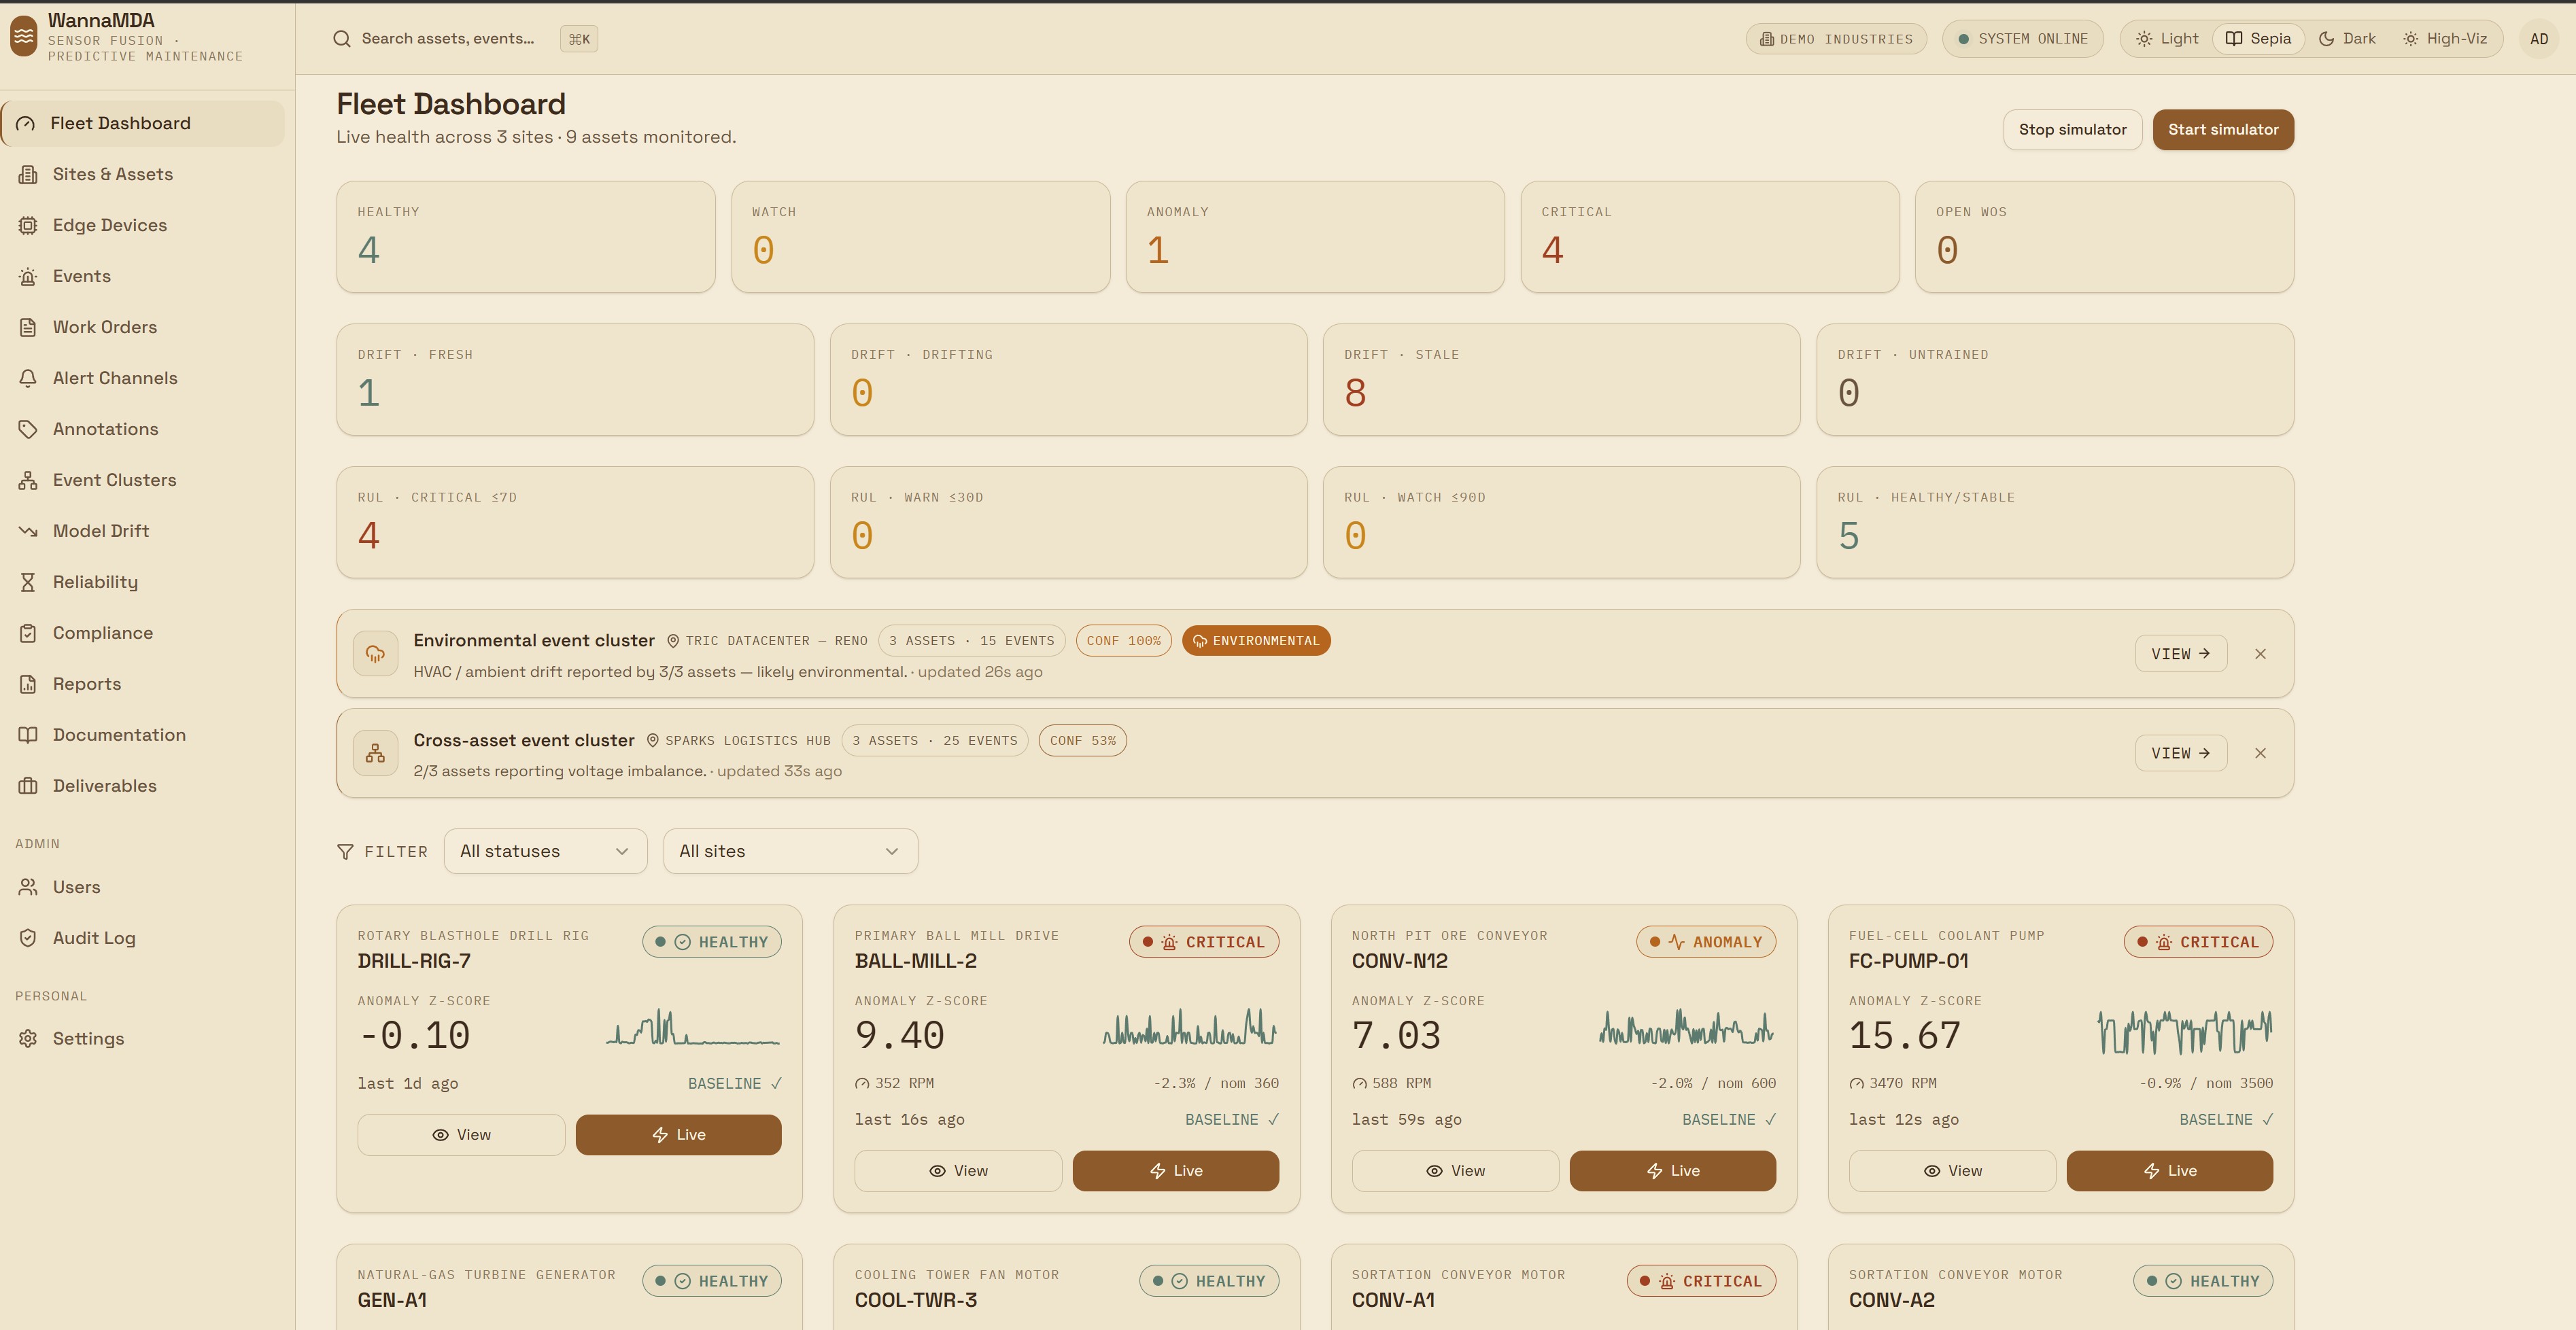Viewport: 2576px width, 1330px height.
Task: Click the CONV-N12 ANOMALY status badge
Action: 1705,942
